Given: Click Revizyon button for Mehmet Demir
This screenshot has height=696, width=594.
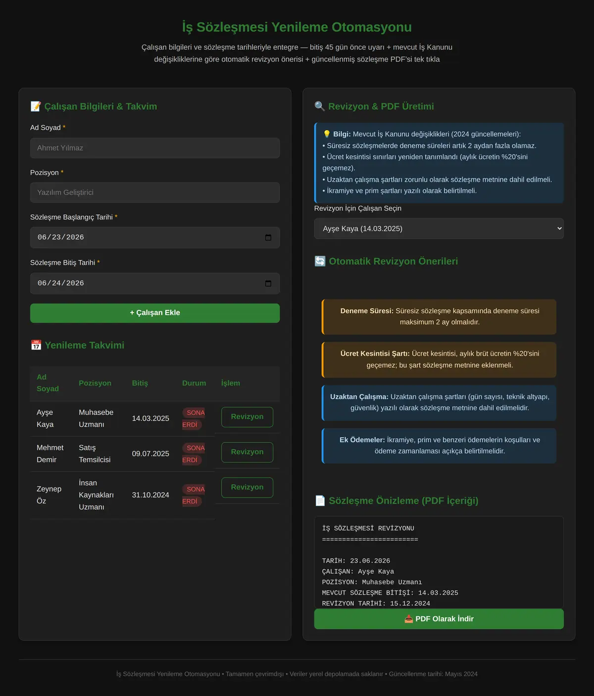Looking at the screenshot, I should pyautogui.click(x=247, y=452).
